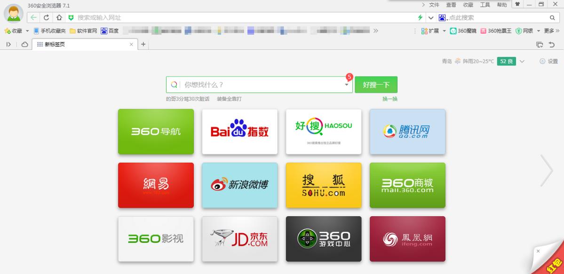
Task: Expand the 扩展 dropdown arrow
Action: [444, 31]
